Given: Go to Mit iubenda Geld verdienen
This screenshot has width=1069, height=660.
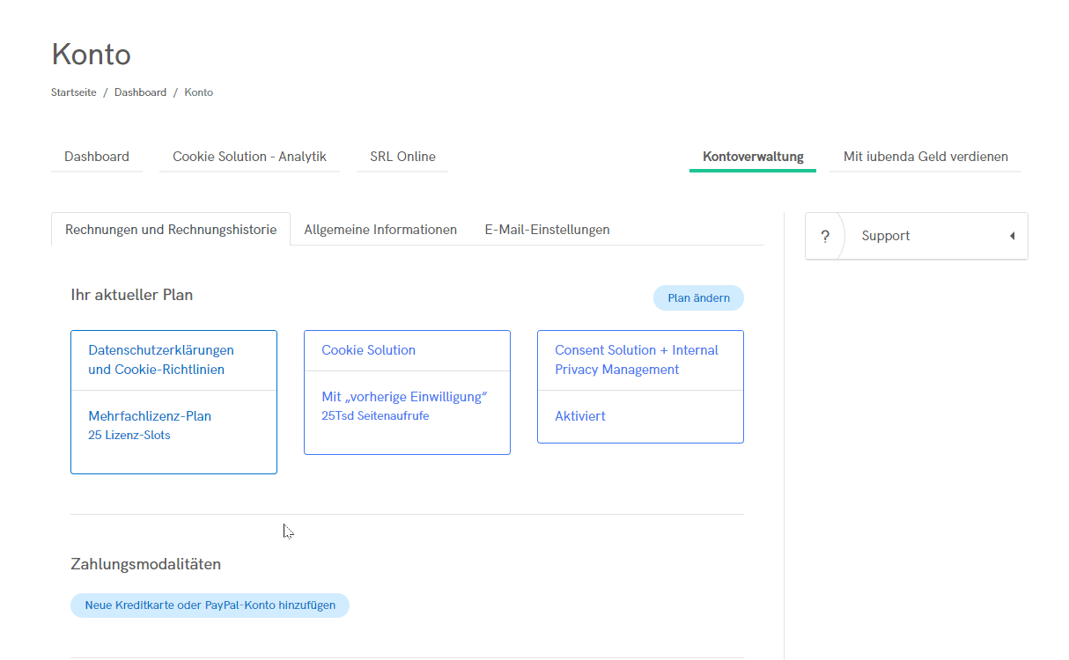Looking at the screenshot, I should click(x=925, y=157).
